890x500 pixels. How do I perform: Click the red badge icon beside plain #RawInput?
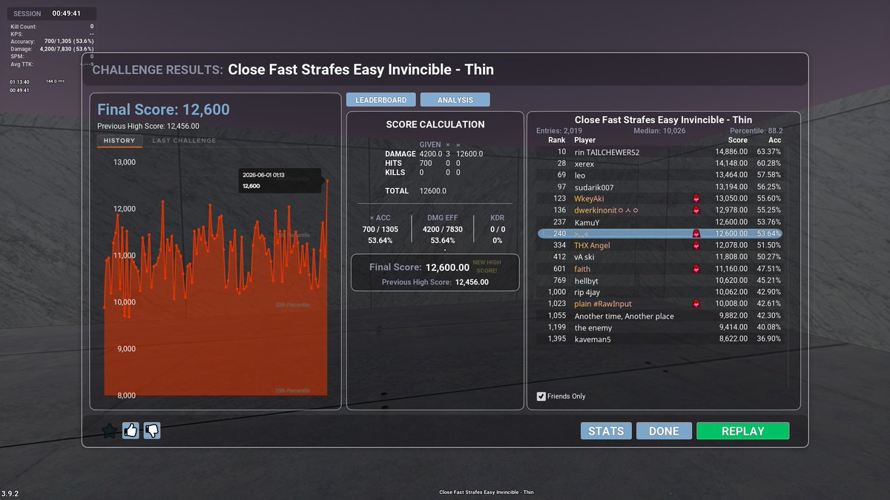(696, 304)
